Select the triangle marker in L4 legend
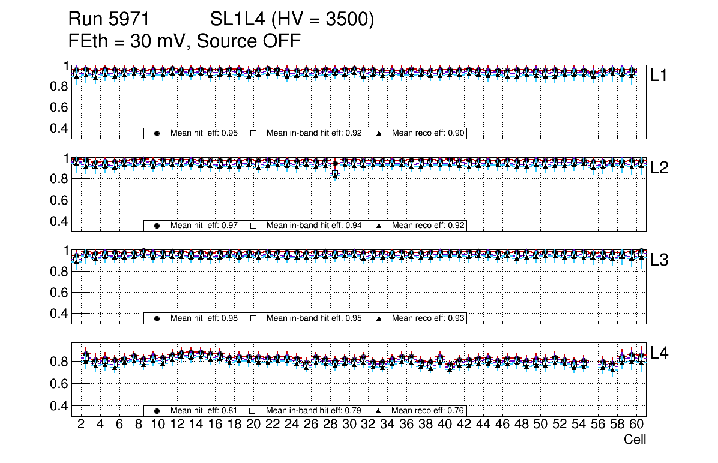The height and width of the screenshot is (463, 718). (x=379, y=411)
